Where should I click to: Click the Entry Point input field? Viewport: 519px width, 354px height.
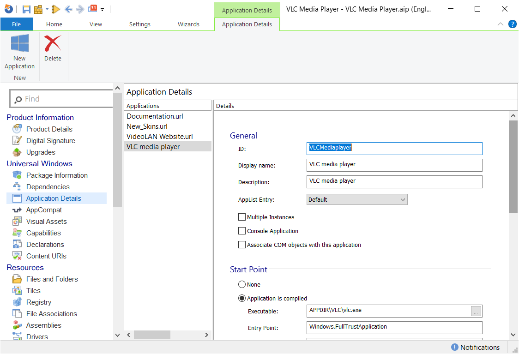[394, 328]
